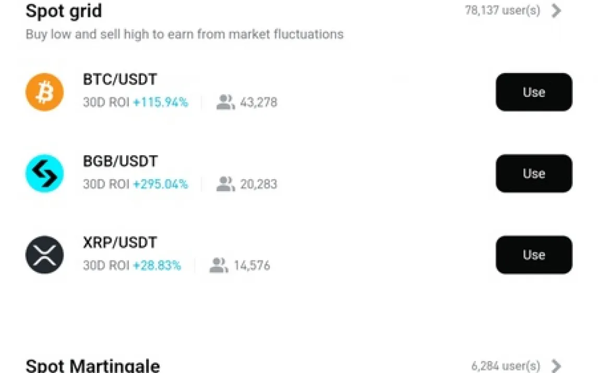Select the Spot grid heading
This screenshot has height=373, width=598.
click(x=64, y=11)
